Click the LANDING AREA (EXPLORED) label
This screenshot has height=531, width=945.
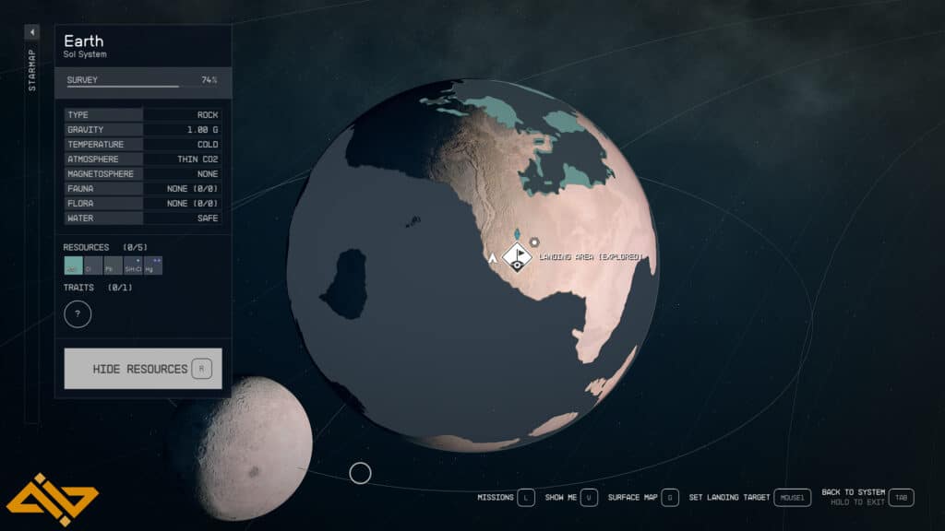tap(590, 257)
